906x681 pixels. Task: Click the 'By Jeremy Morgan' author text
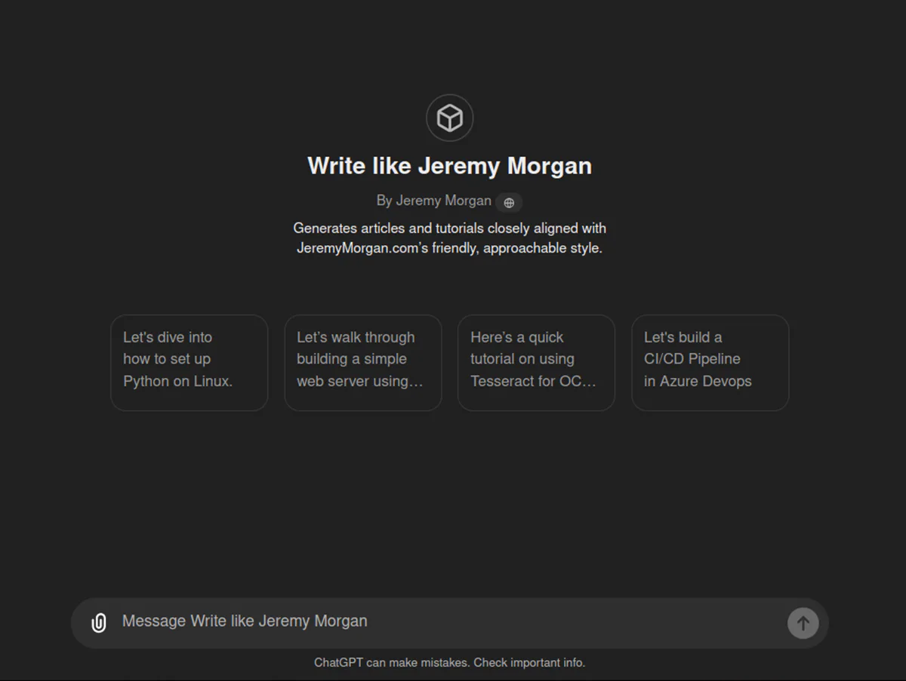(434, 201)
